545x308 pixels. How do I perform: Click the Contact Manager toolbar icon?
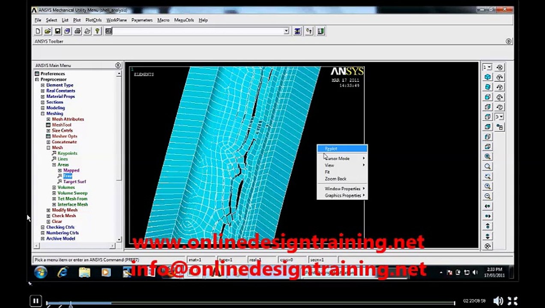click(x=321, y=31)
